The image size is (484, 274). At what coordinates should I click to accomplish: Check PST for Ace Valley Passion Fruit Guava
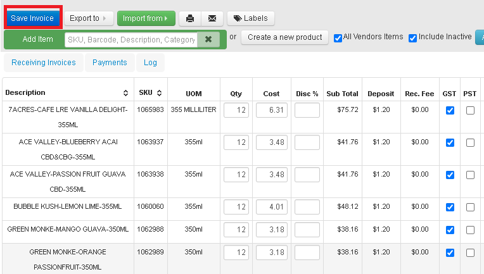point(470,175)
